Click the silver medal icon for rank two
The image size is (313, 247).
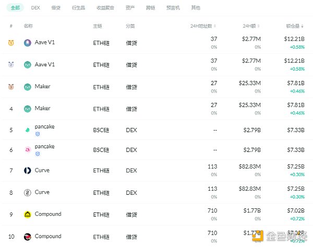(11, 65)
